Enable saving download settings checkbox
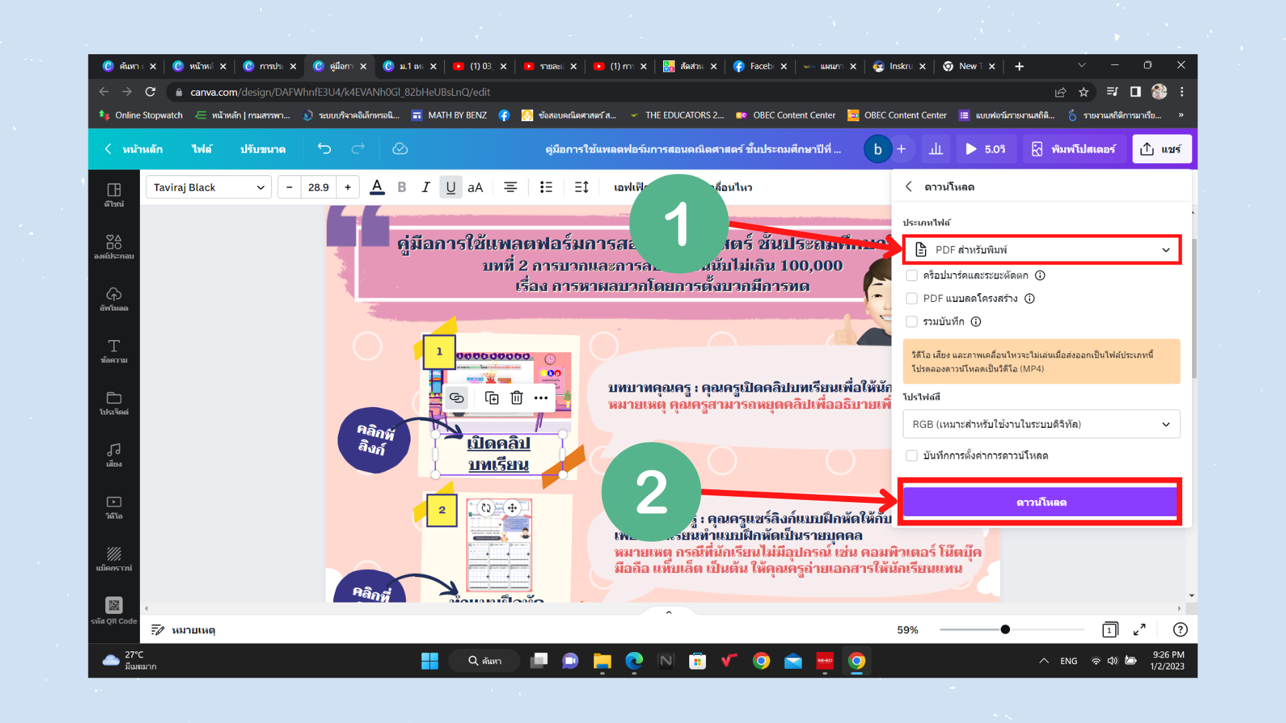The height and width of the screenshot is (723, 1286). [x=912, y=455]
